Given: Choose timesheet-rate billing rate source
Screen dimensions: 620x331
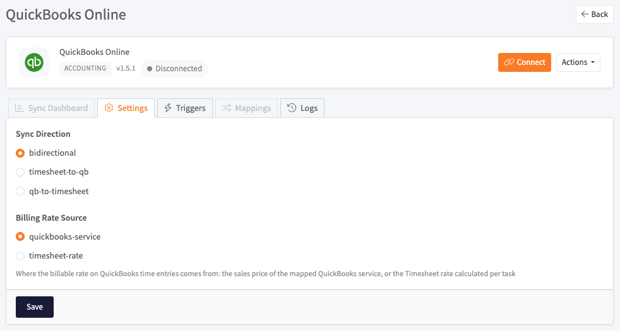Looking at the screenshot, I should click(x=20, y=255).
